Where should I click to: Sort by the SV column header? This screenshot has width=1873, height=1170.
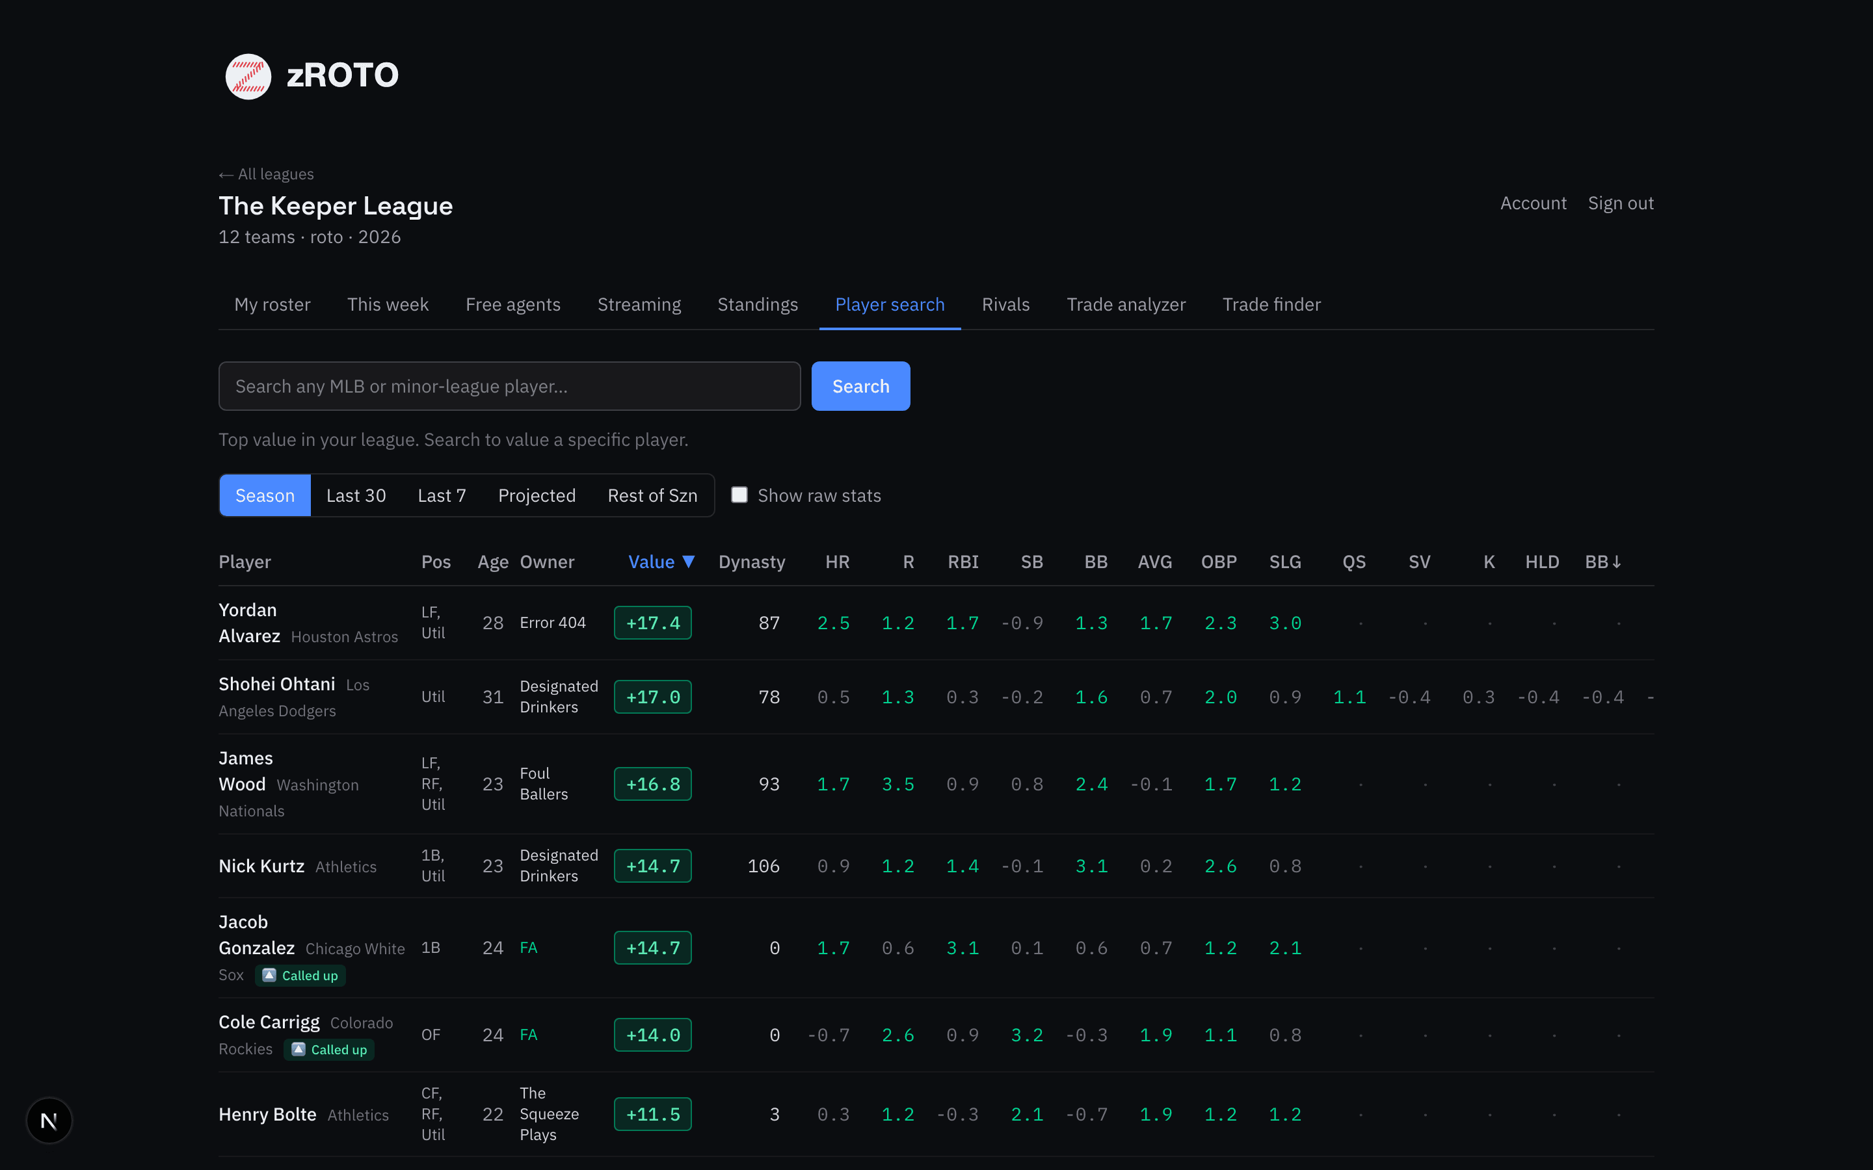click(1420, 562)
